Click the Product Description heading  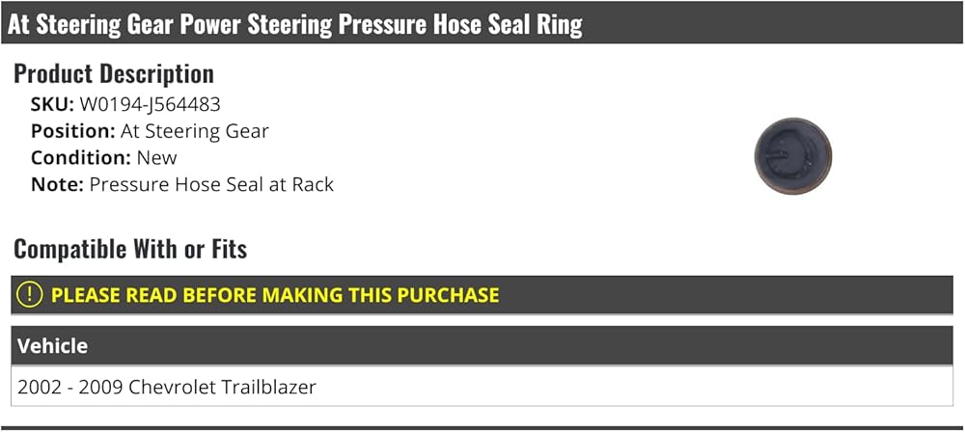114,74
